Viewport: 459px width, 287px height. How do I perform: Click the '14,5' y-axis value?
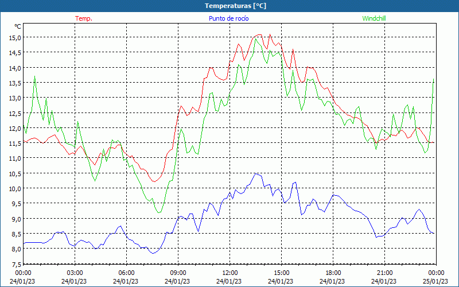pyautogui.click(x=15, y=53)
